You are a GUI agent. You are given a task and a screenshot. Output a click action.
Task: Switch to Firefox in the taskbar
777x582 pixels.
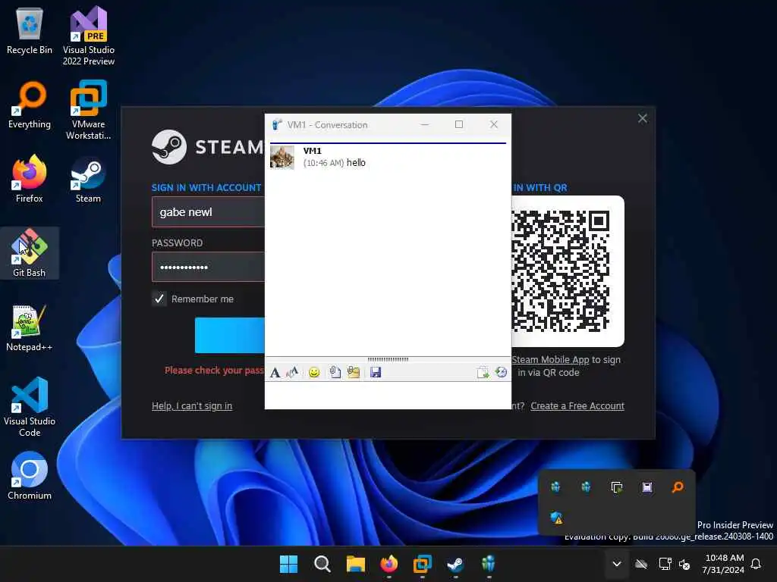(x=389, y=564)
